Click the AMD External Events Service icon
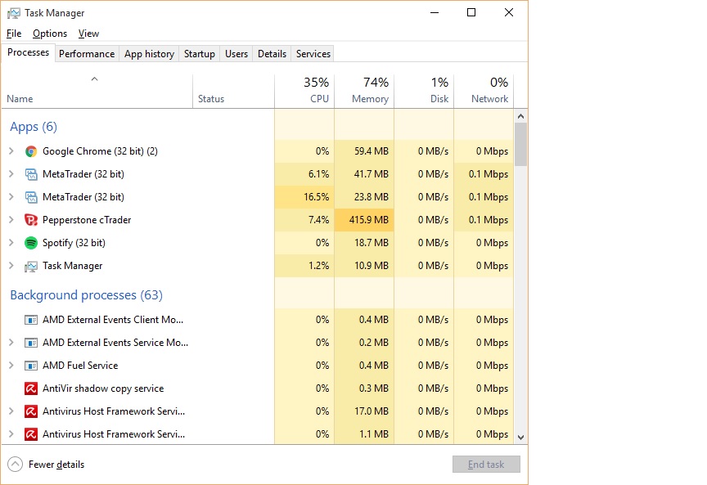The width and height of the screenshot is (707, 485). (x=30, y=343)
